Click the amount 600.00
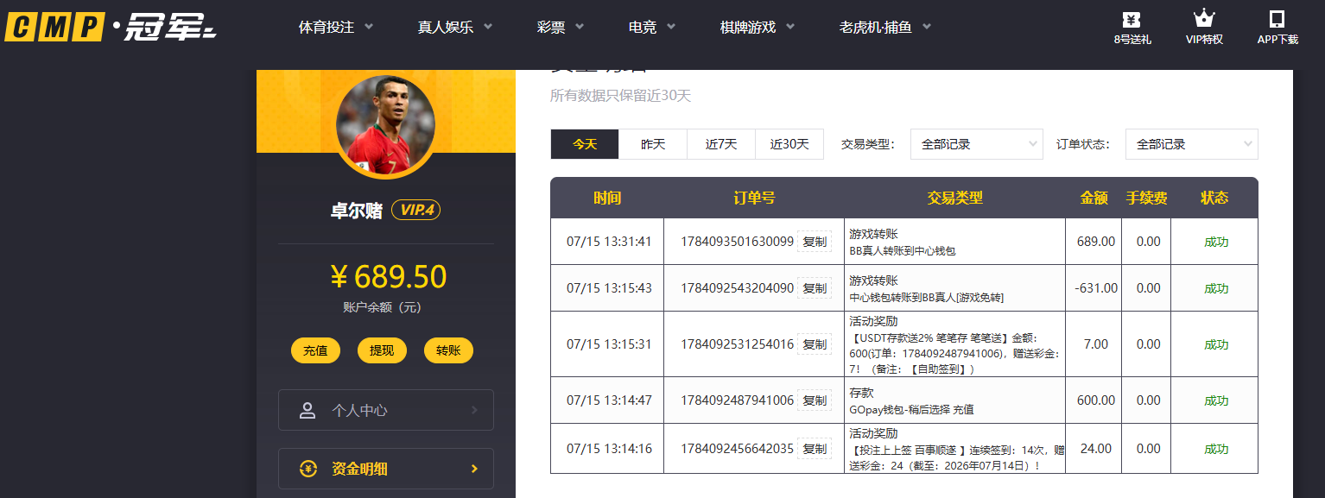The image size is (1325, 498). click(1095, 400)
